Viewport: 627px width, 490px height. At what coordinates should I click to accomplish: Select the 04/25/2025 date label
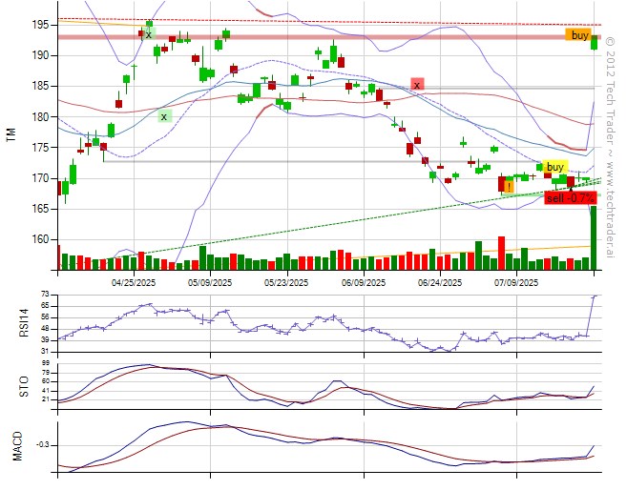tap(134, 283)
